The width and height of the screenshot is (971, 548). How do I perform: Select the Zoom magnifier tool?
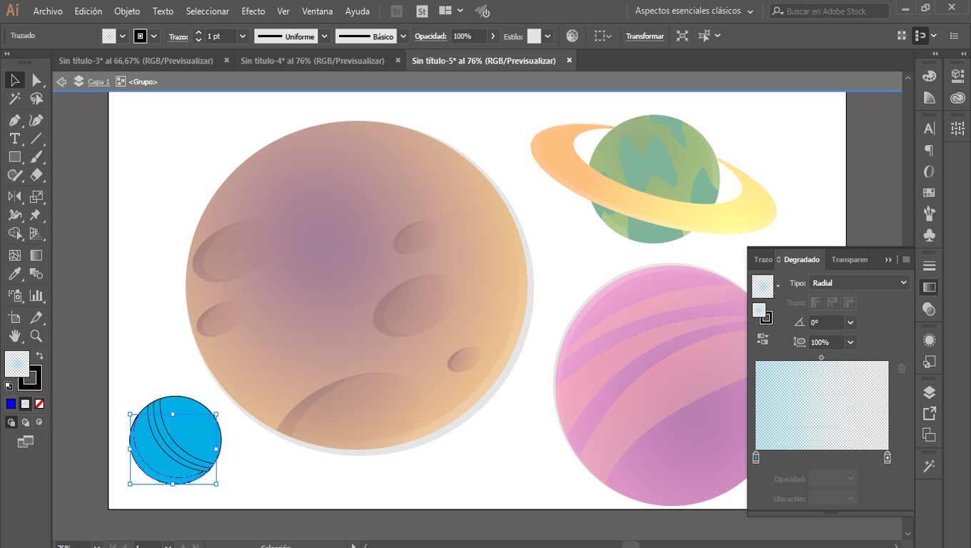point(36,336)
